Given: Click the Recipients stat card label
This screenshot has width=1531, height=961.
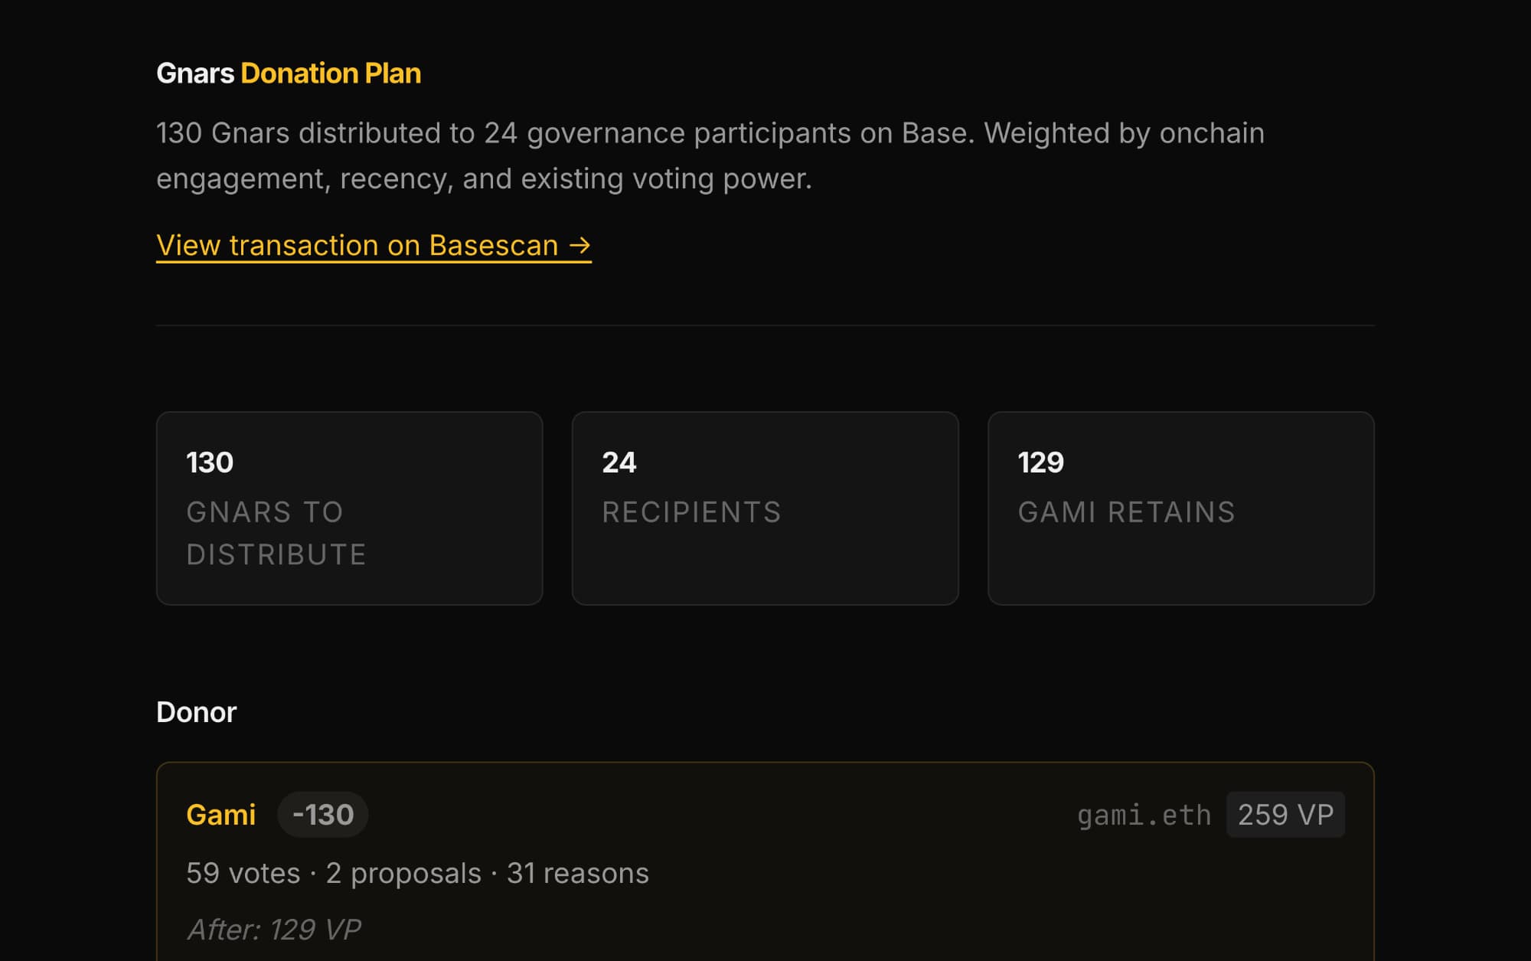Looking at the screenshot, I should (691, 512).
